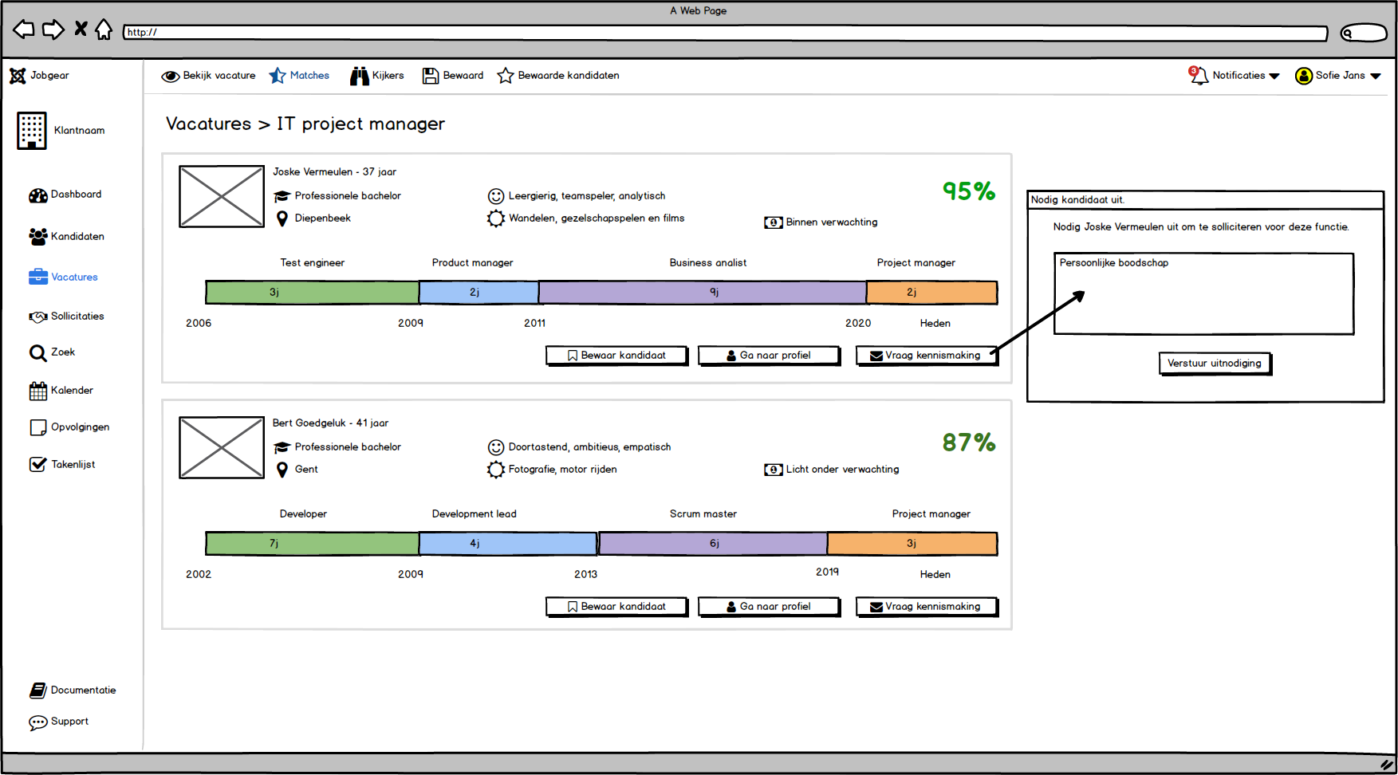Switch to the Matches tab
The width and height of the screenshot is (1398, 775).
pyautogui.click(x=299, y=76)
